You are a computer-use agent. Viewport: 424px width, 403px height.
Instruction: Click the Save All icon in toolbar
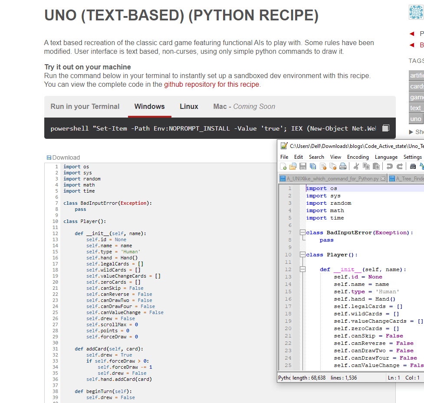313,166
